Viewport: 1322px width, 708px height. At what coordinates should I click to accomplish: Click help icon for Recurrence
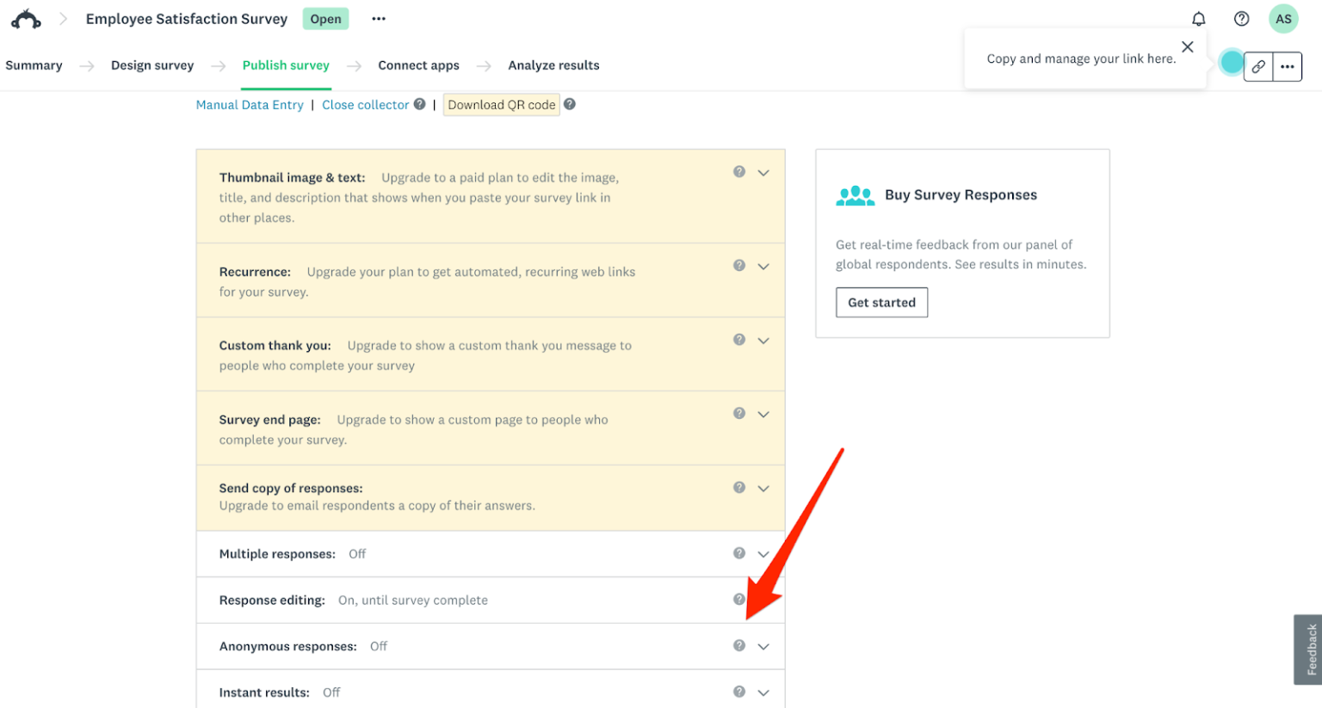(x=739, y=266)
